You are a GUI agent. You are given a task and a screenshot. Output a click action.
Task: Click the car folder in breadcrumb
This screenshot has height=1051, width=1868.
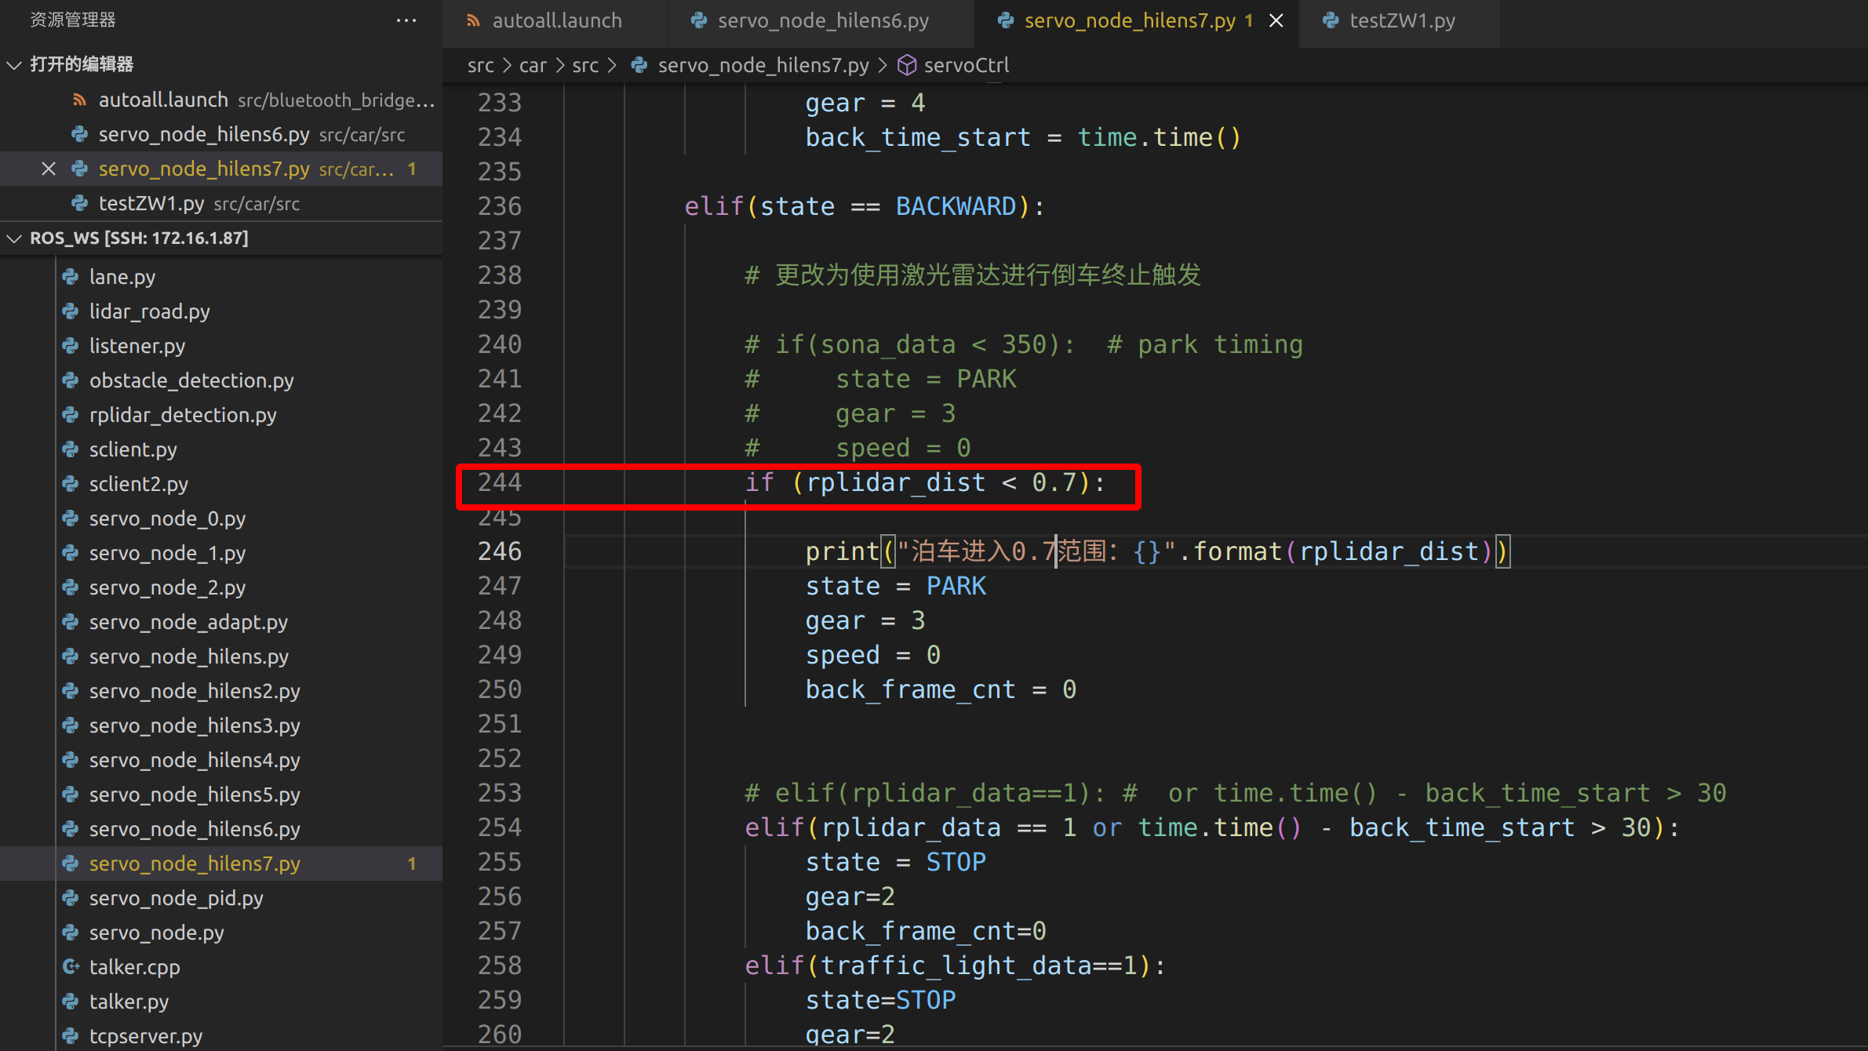[x=532, y=65]
